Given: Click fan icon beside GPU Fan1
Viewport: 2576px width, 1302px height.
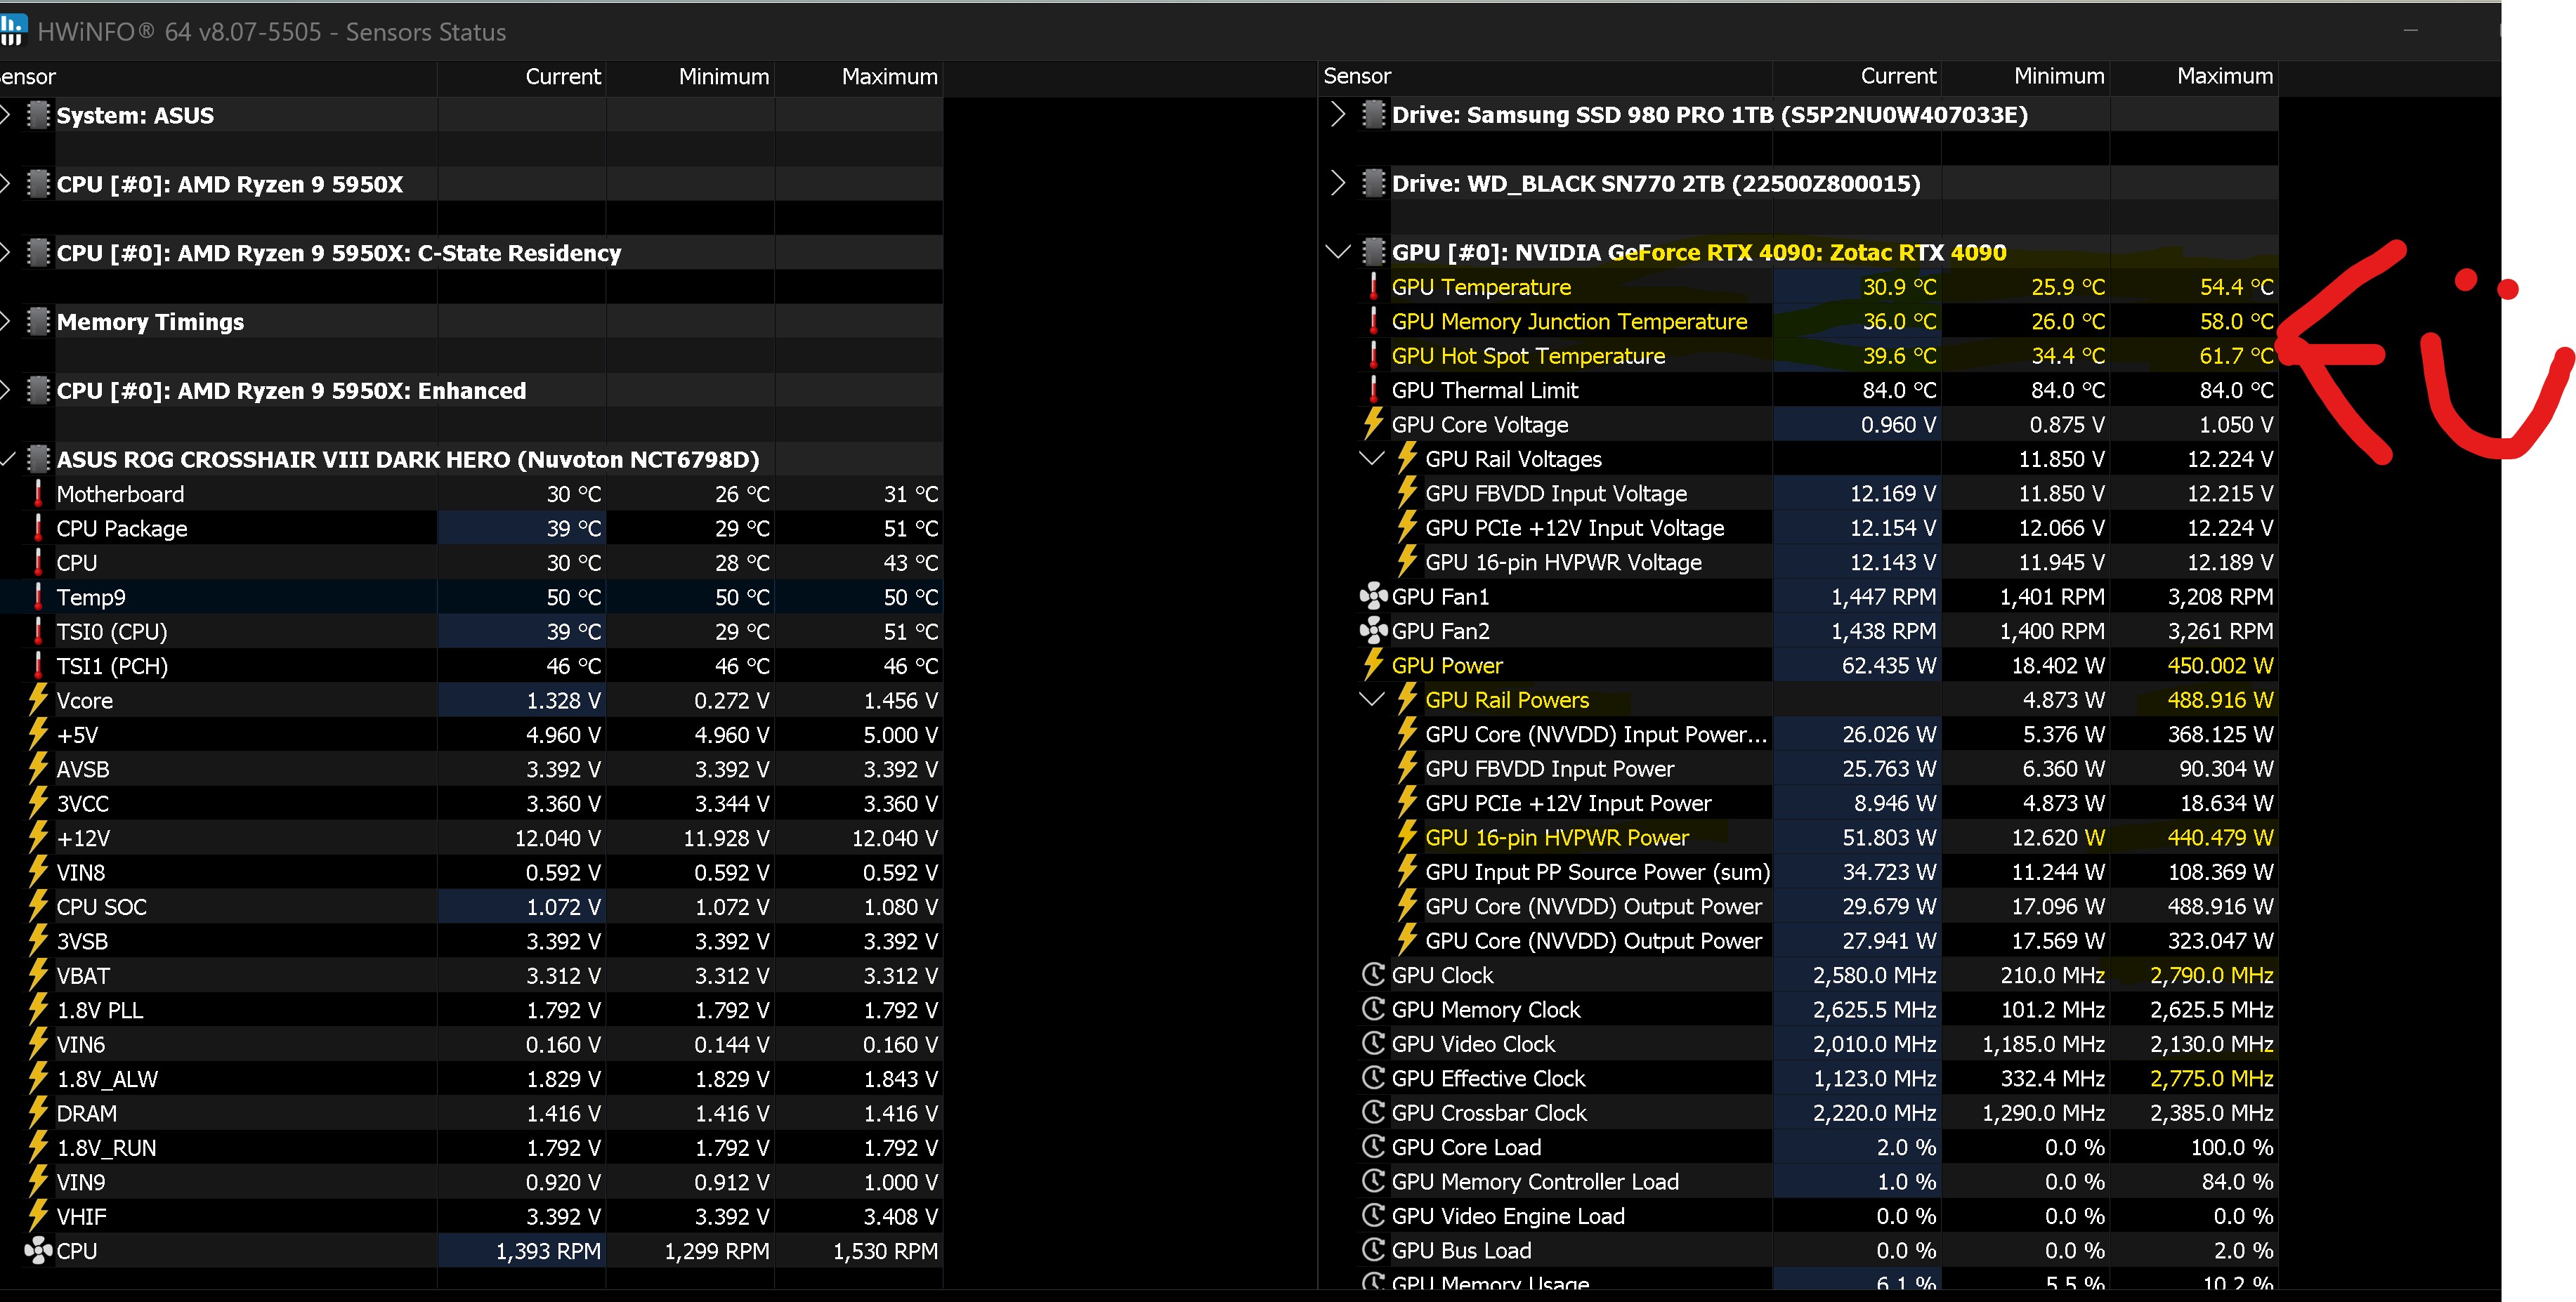Looking at the screenshot, I should tap(1374, 596).
